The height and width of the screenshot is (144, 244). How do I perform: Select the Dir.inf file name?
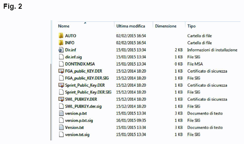(x=70, y=50)
